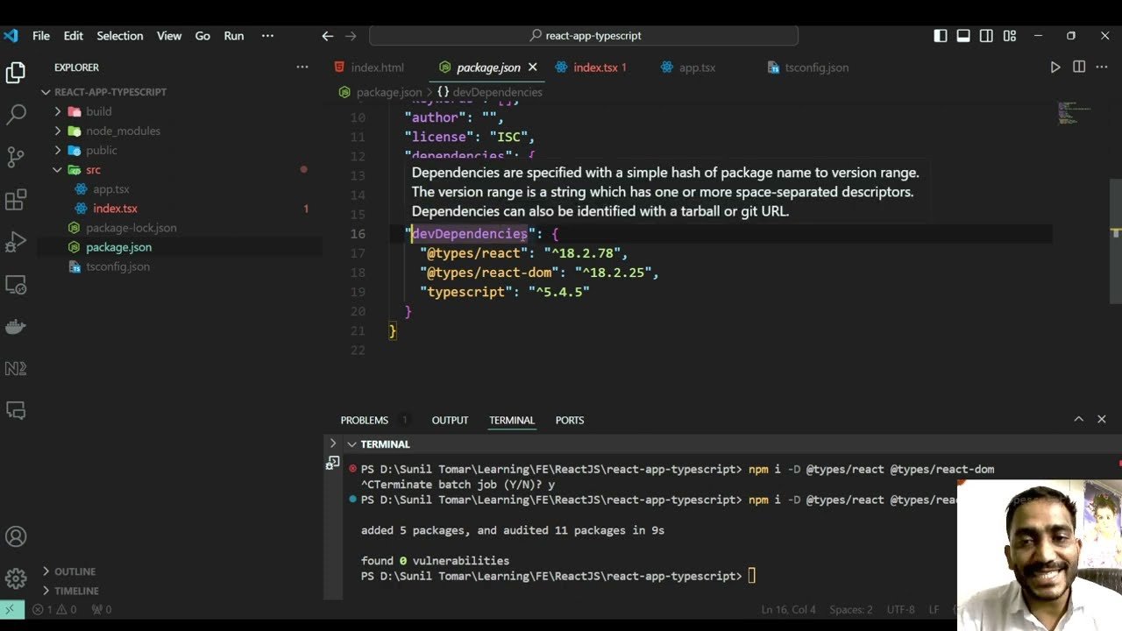Open Source Control view
This screenshot has width=1122, height=631.
pos(16,157)
